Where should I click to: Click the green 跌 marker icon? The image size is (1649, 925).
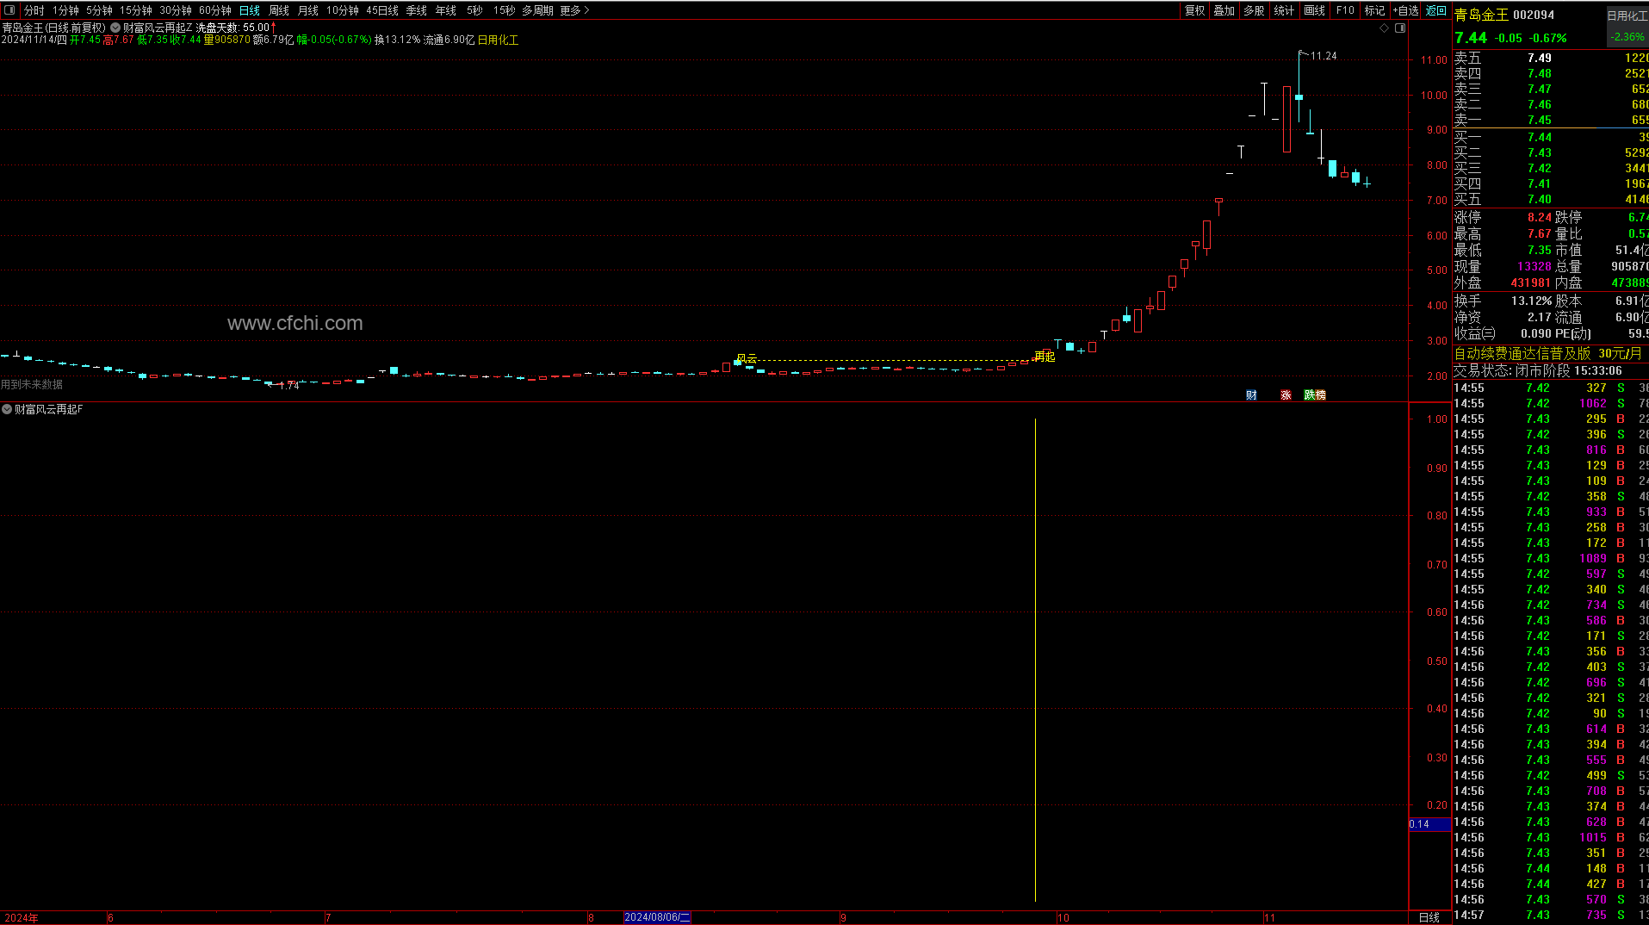pos(1310,395)
